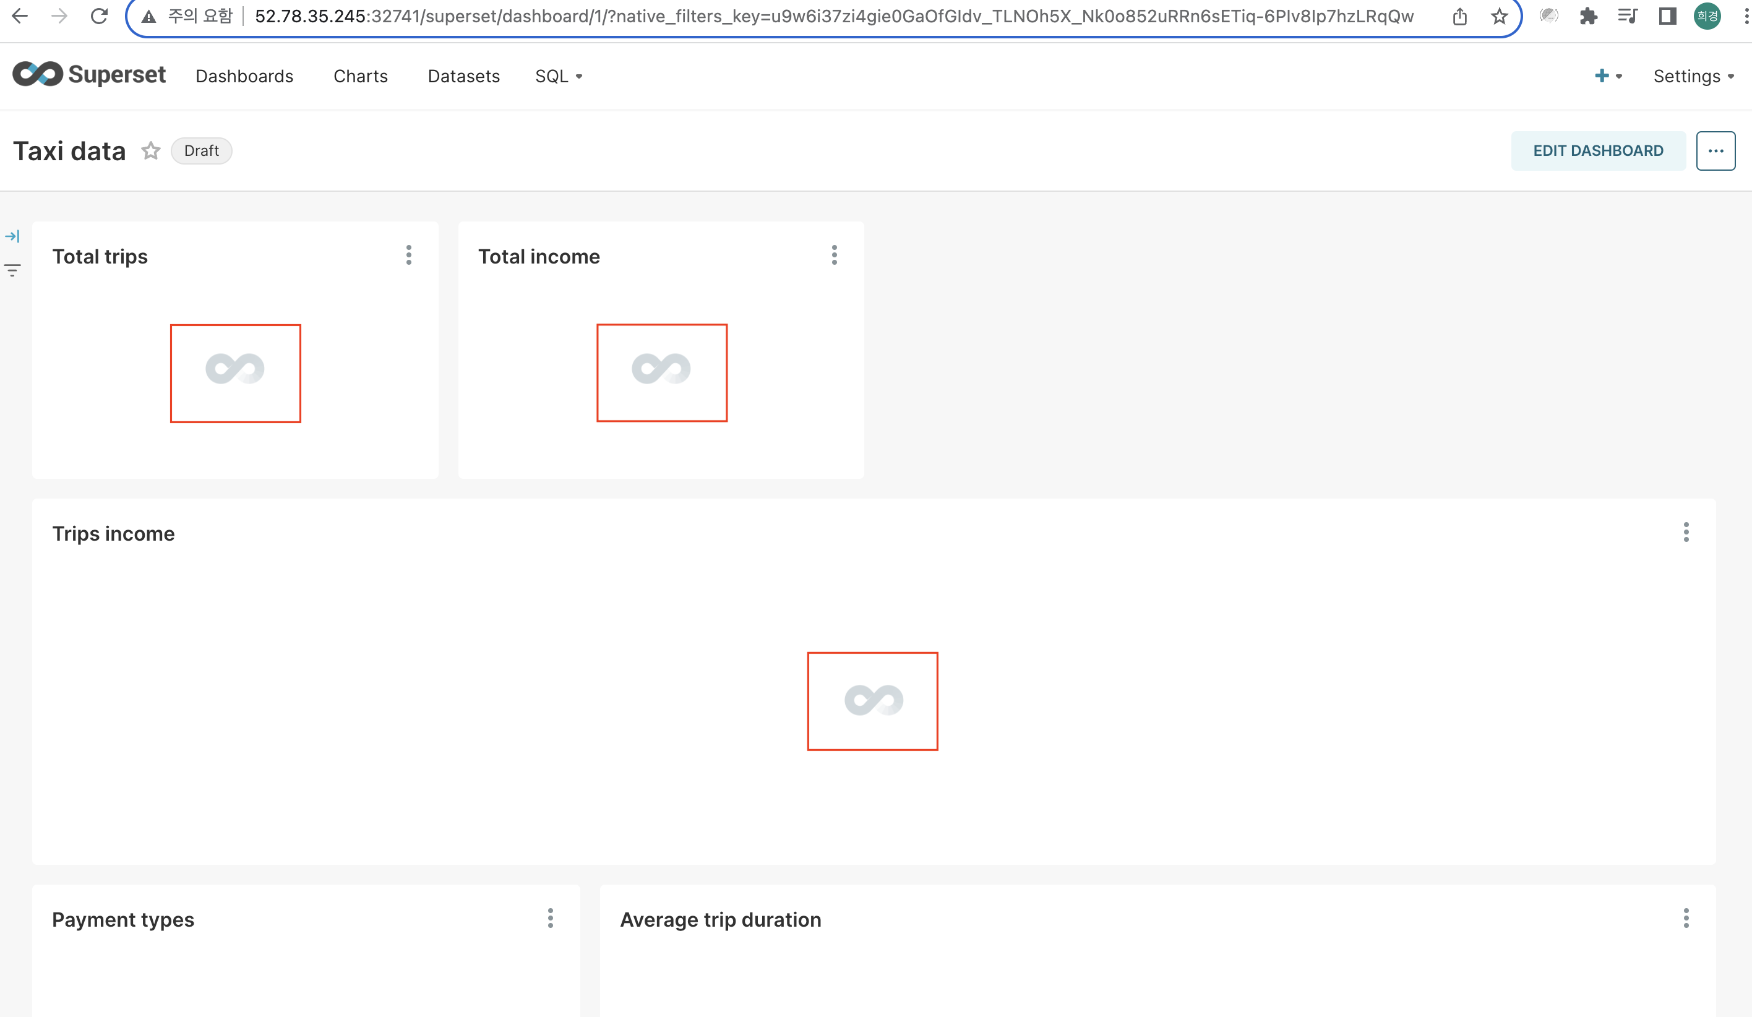Screen dimensions: 1752x1017
Task: Click the Superset logo home link
Action: tap(89, 74)
